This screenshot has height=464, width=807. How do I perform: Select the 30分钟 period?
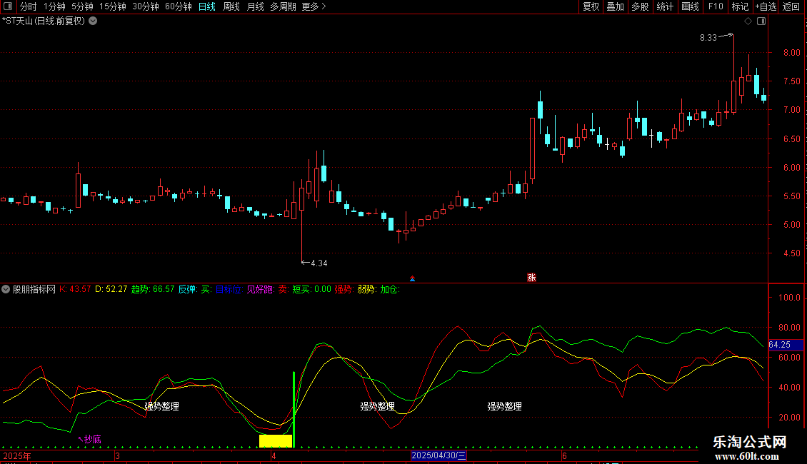[x=146, y=6]
